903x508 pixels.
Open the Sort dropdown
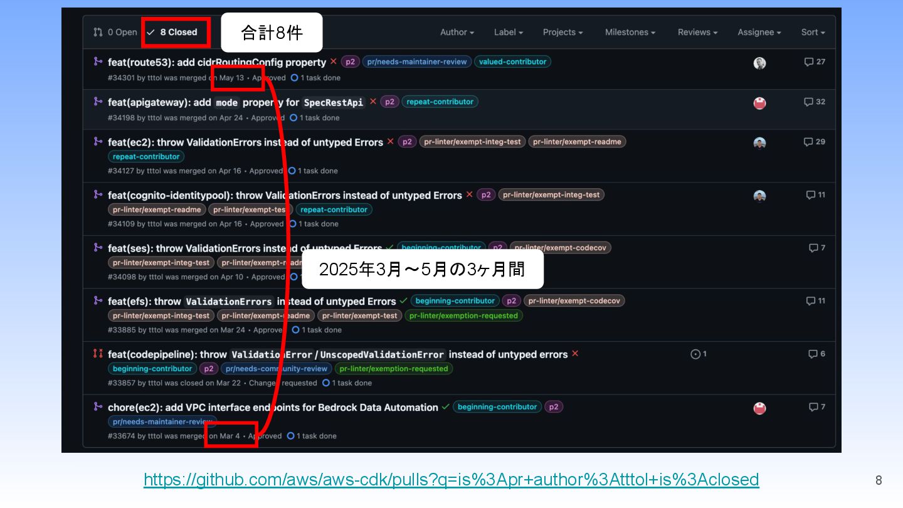coord(813,32)
